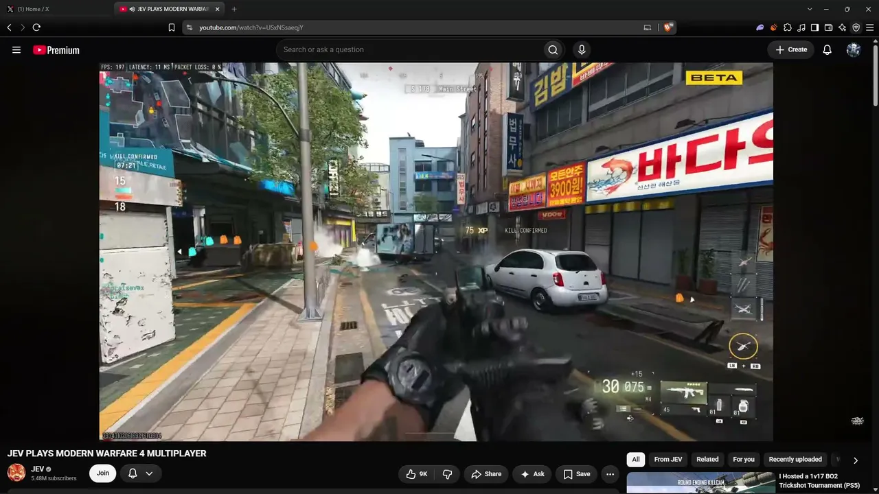Viewport: 879px width, 494px height.
Task: Toggle the browser sidebar panel
Action: (x=814, y=27)
